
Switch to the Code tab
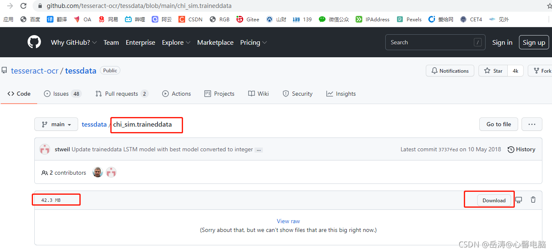[x=19, y=94]
